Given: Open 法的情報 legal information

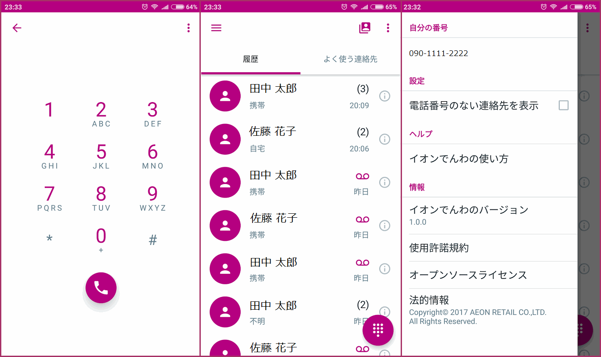Looking at the screenshot, I should tap(490, 310).
